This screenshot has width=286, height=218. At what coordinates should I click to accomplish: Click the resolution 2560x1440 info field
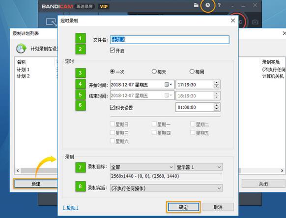pos(166,176)
